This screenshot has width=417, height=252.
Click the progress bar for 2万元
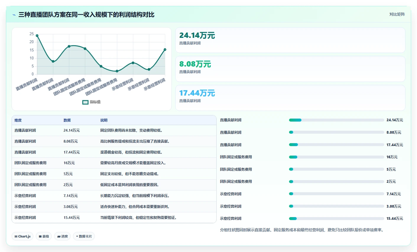pyautogui.click(x=336, y=182)
